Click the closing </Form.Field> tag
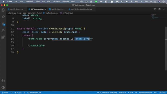The height and width of the screenshot is (94, 167). [x=37, y=46]
